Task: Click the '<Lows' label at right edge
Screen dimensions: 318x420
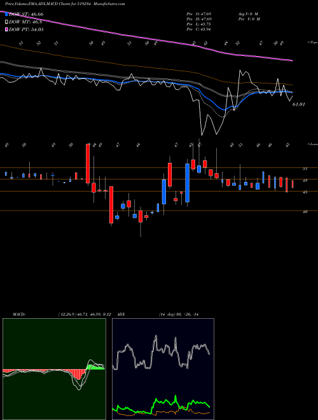Action: pos(312,144)
